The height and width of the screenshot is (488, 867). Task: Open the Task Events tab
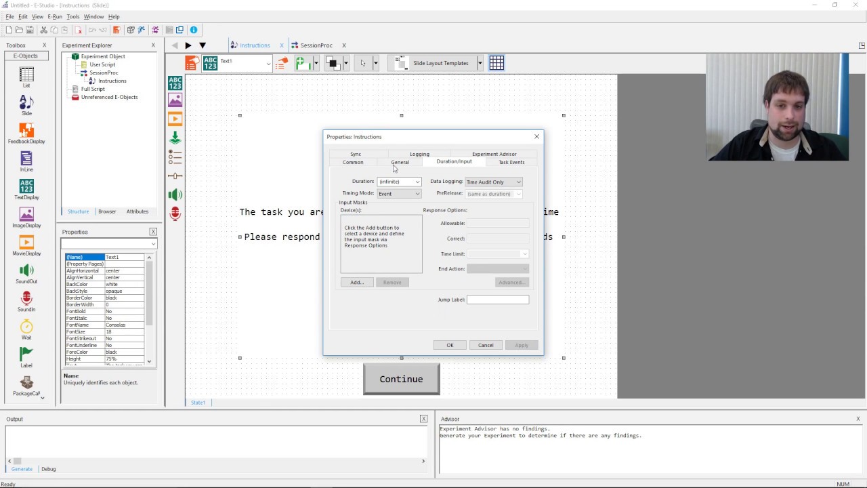511,162
